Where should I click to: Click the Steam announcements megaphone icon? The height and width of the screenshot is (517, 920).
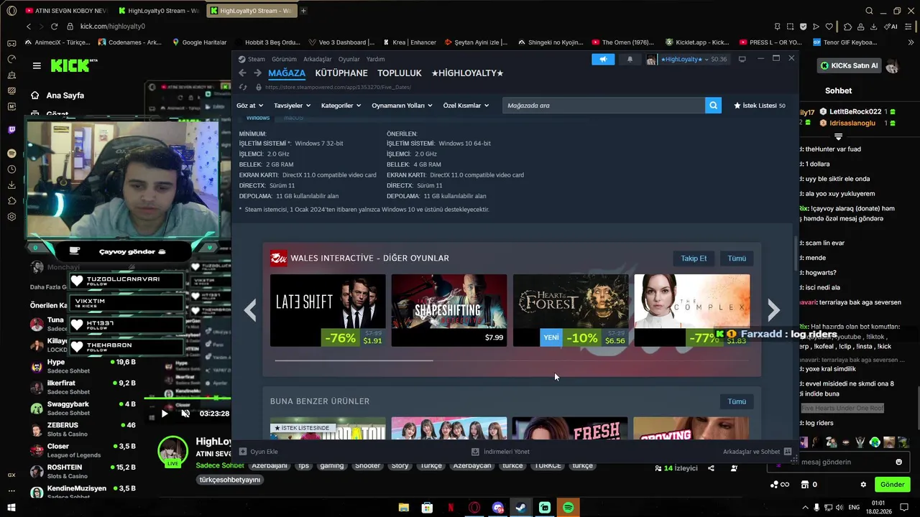coord(603,60)
